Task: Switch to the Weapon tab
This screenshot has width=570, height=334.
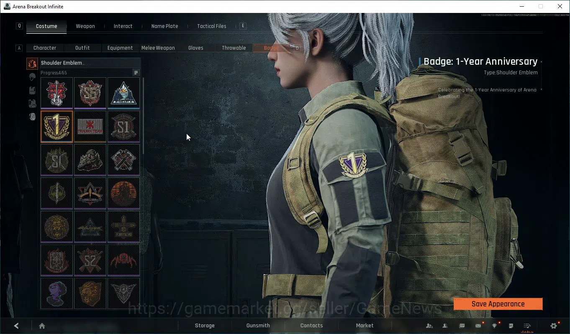Action: [x=85, y=26]
